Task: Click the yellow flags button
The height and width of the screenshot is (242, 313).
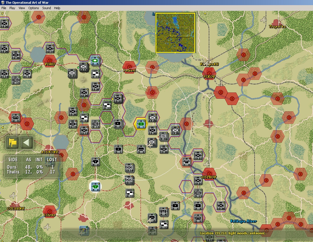Action: click(13, 143)
